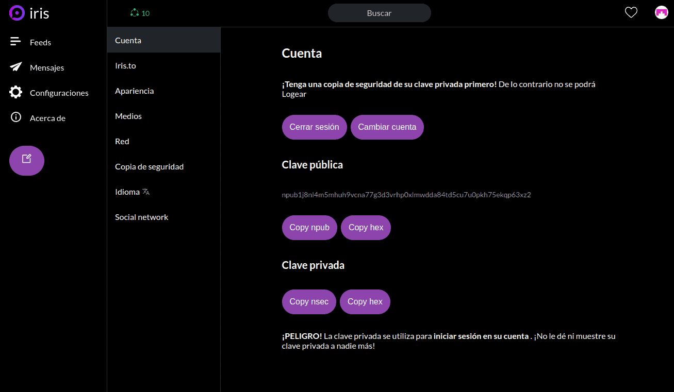Click the npub public key string

click(x=406, y=195)
